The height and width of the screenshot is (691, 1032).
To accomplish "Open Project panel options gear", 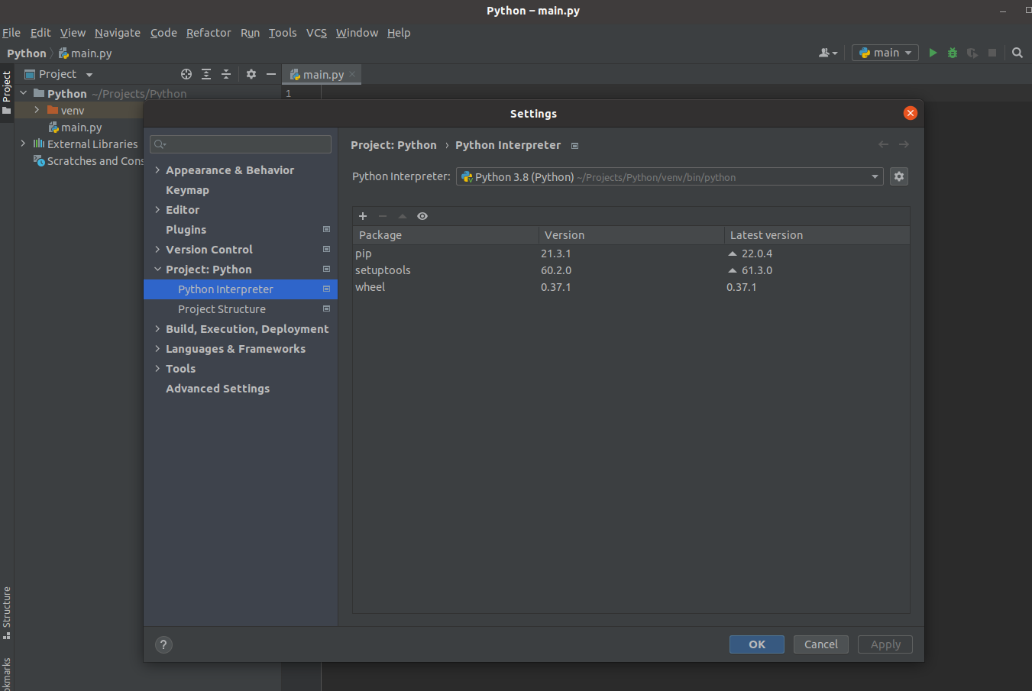I will point(251,74).
